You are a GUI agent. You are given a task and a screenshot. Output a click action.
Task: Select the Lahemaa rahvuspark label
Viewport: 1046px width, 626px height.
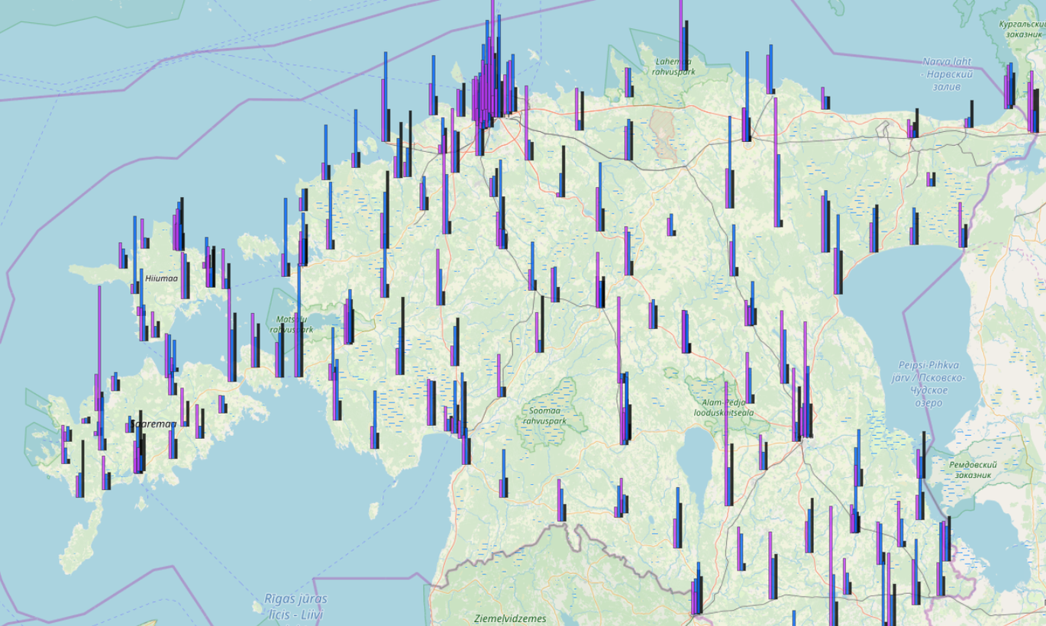point(673,66)
